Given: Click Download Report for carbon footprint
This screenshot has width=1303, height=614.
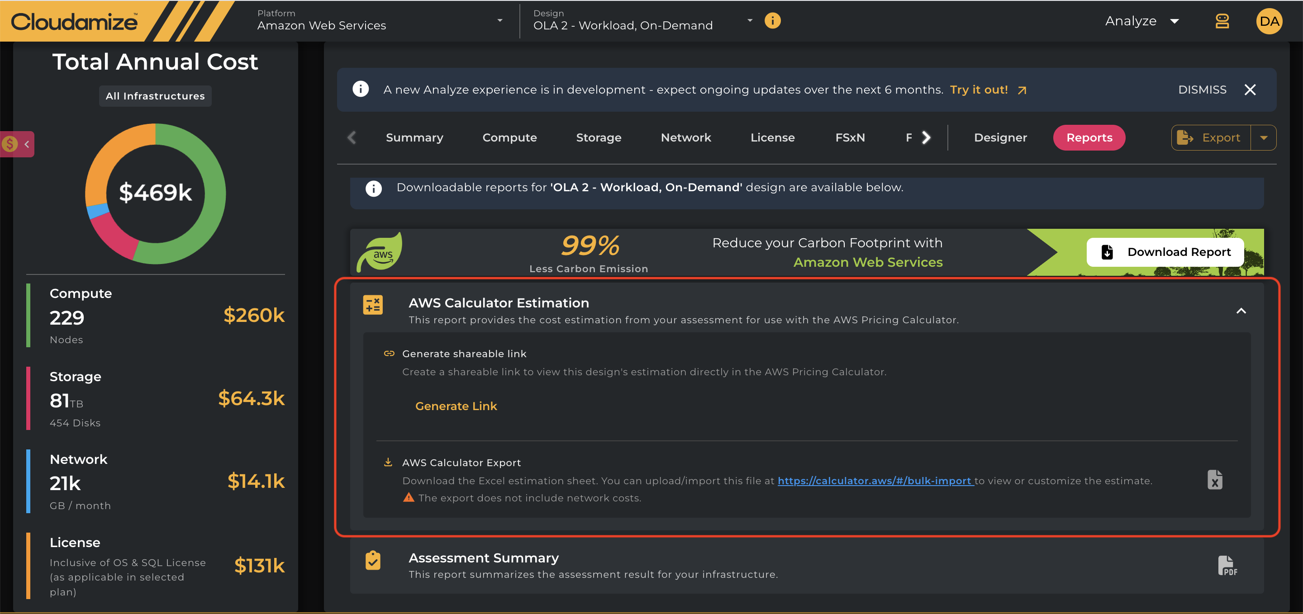Looking at the screenshot, I should pos(1165,252).
